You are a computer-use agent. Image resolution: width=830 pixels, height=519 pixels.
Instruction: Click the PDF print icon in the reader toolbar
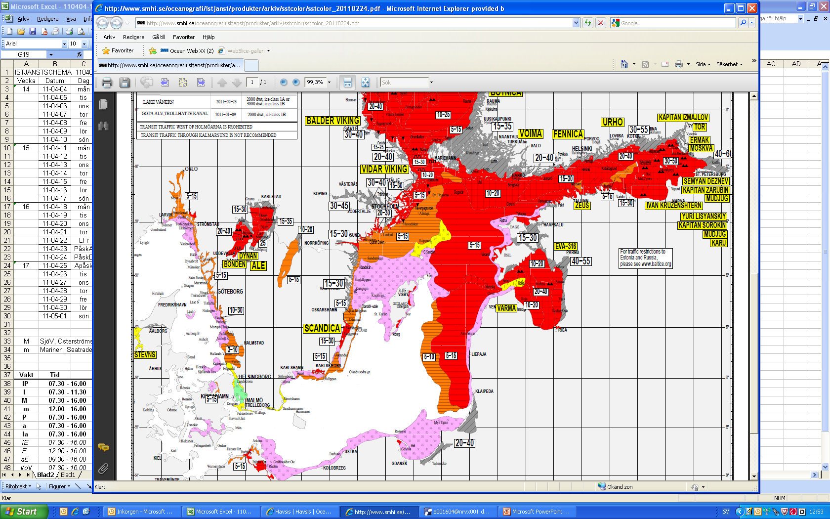coord(107,83)
